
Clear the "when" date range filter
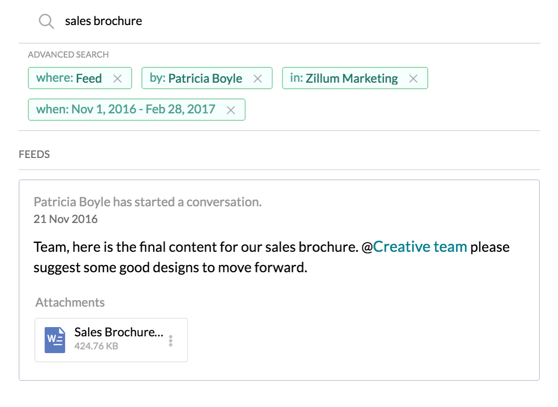[x=231, y=110]
